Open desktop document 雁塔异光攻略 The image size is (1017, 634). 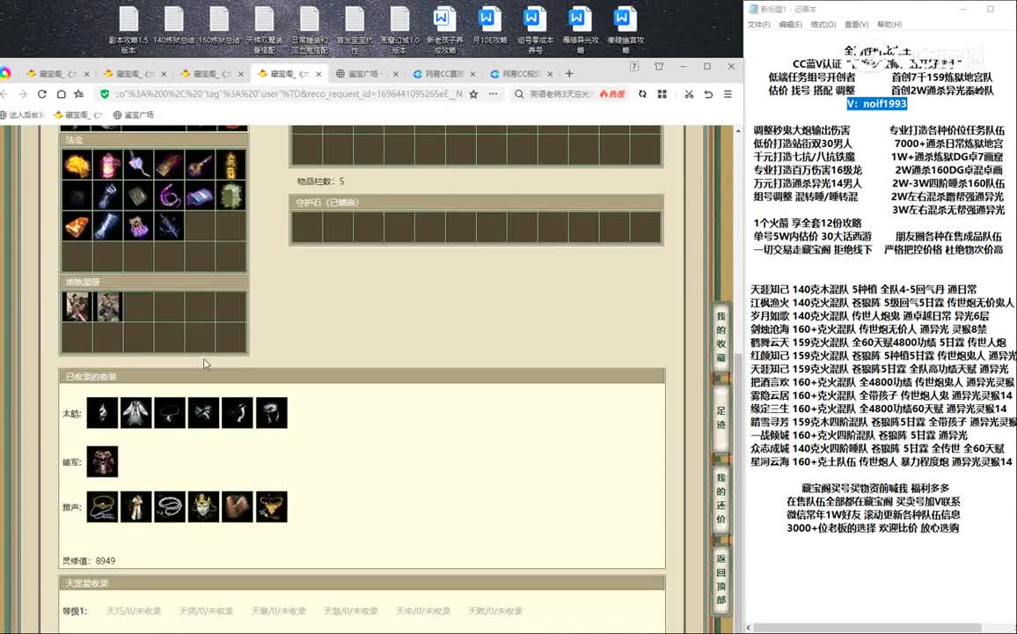tap(581, 30)
